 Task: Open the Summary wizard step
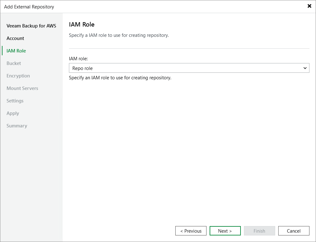point(17,126)
